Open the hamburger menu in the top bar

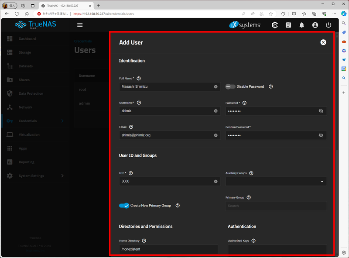(80, 25)
